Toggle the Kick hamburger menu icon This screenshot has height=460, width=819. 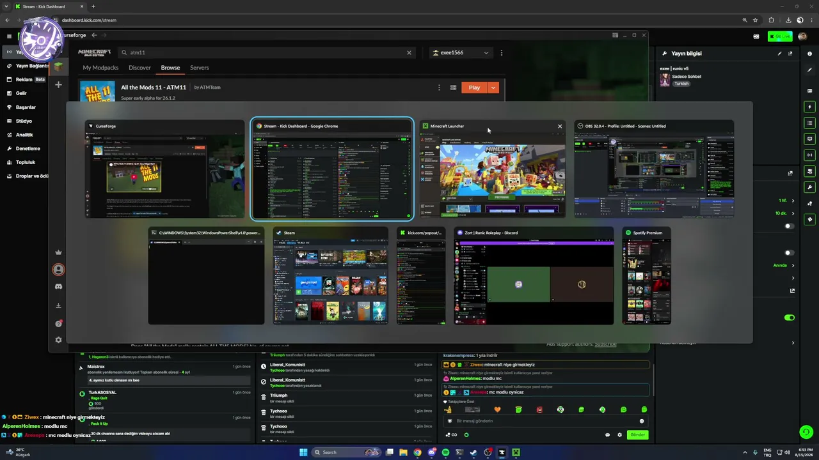tap(9, 36)
